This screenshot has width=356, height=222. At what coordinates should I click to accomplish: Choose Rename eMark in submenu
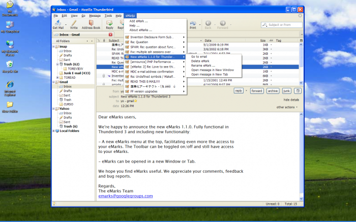tap(203, 66)
